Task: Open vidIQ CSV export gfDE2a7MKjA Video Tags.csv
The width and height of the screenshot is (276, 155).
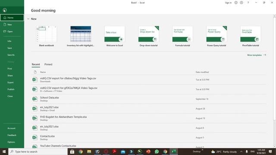Action: (149, 89)
